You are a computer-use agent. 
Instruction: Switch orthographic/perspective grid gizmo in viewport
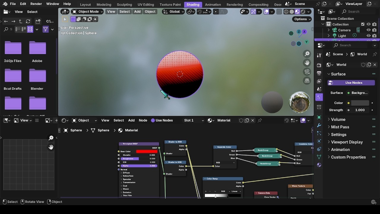(307, 81)
